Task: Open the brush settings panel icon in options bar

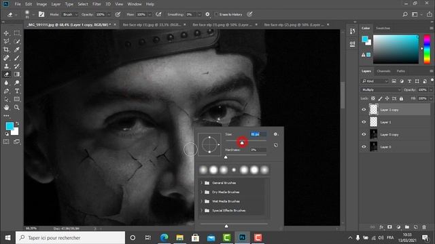Action: (x=41, y=14)
